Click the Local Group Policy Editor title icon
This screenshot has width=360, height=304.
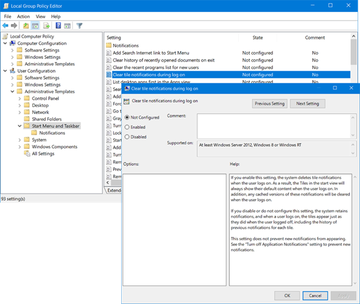pos(6,6)
